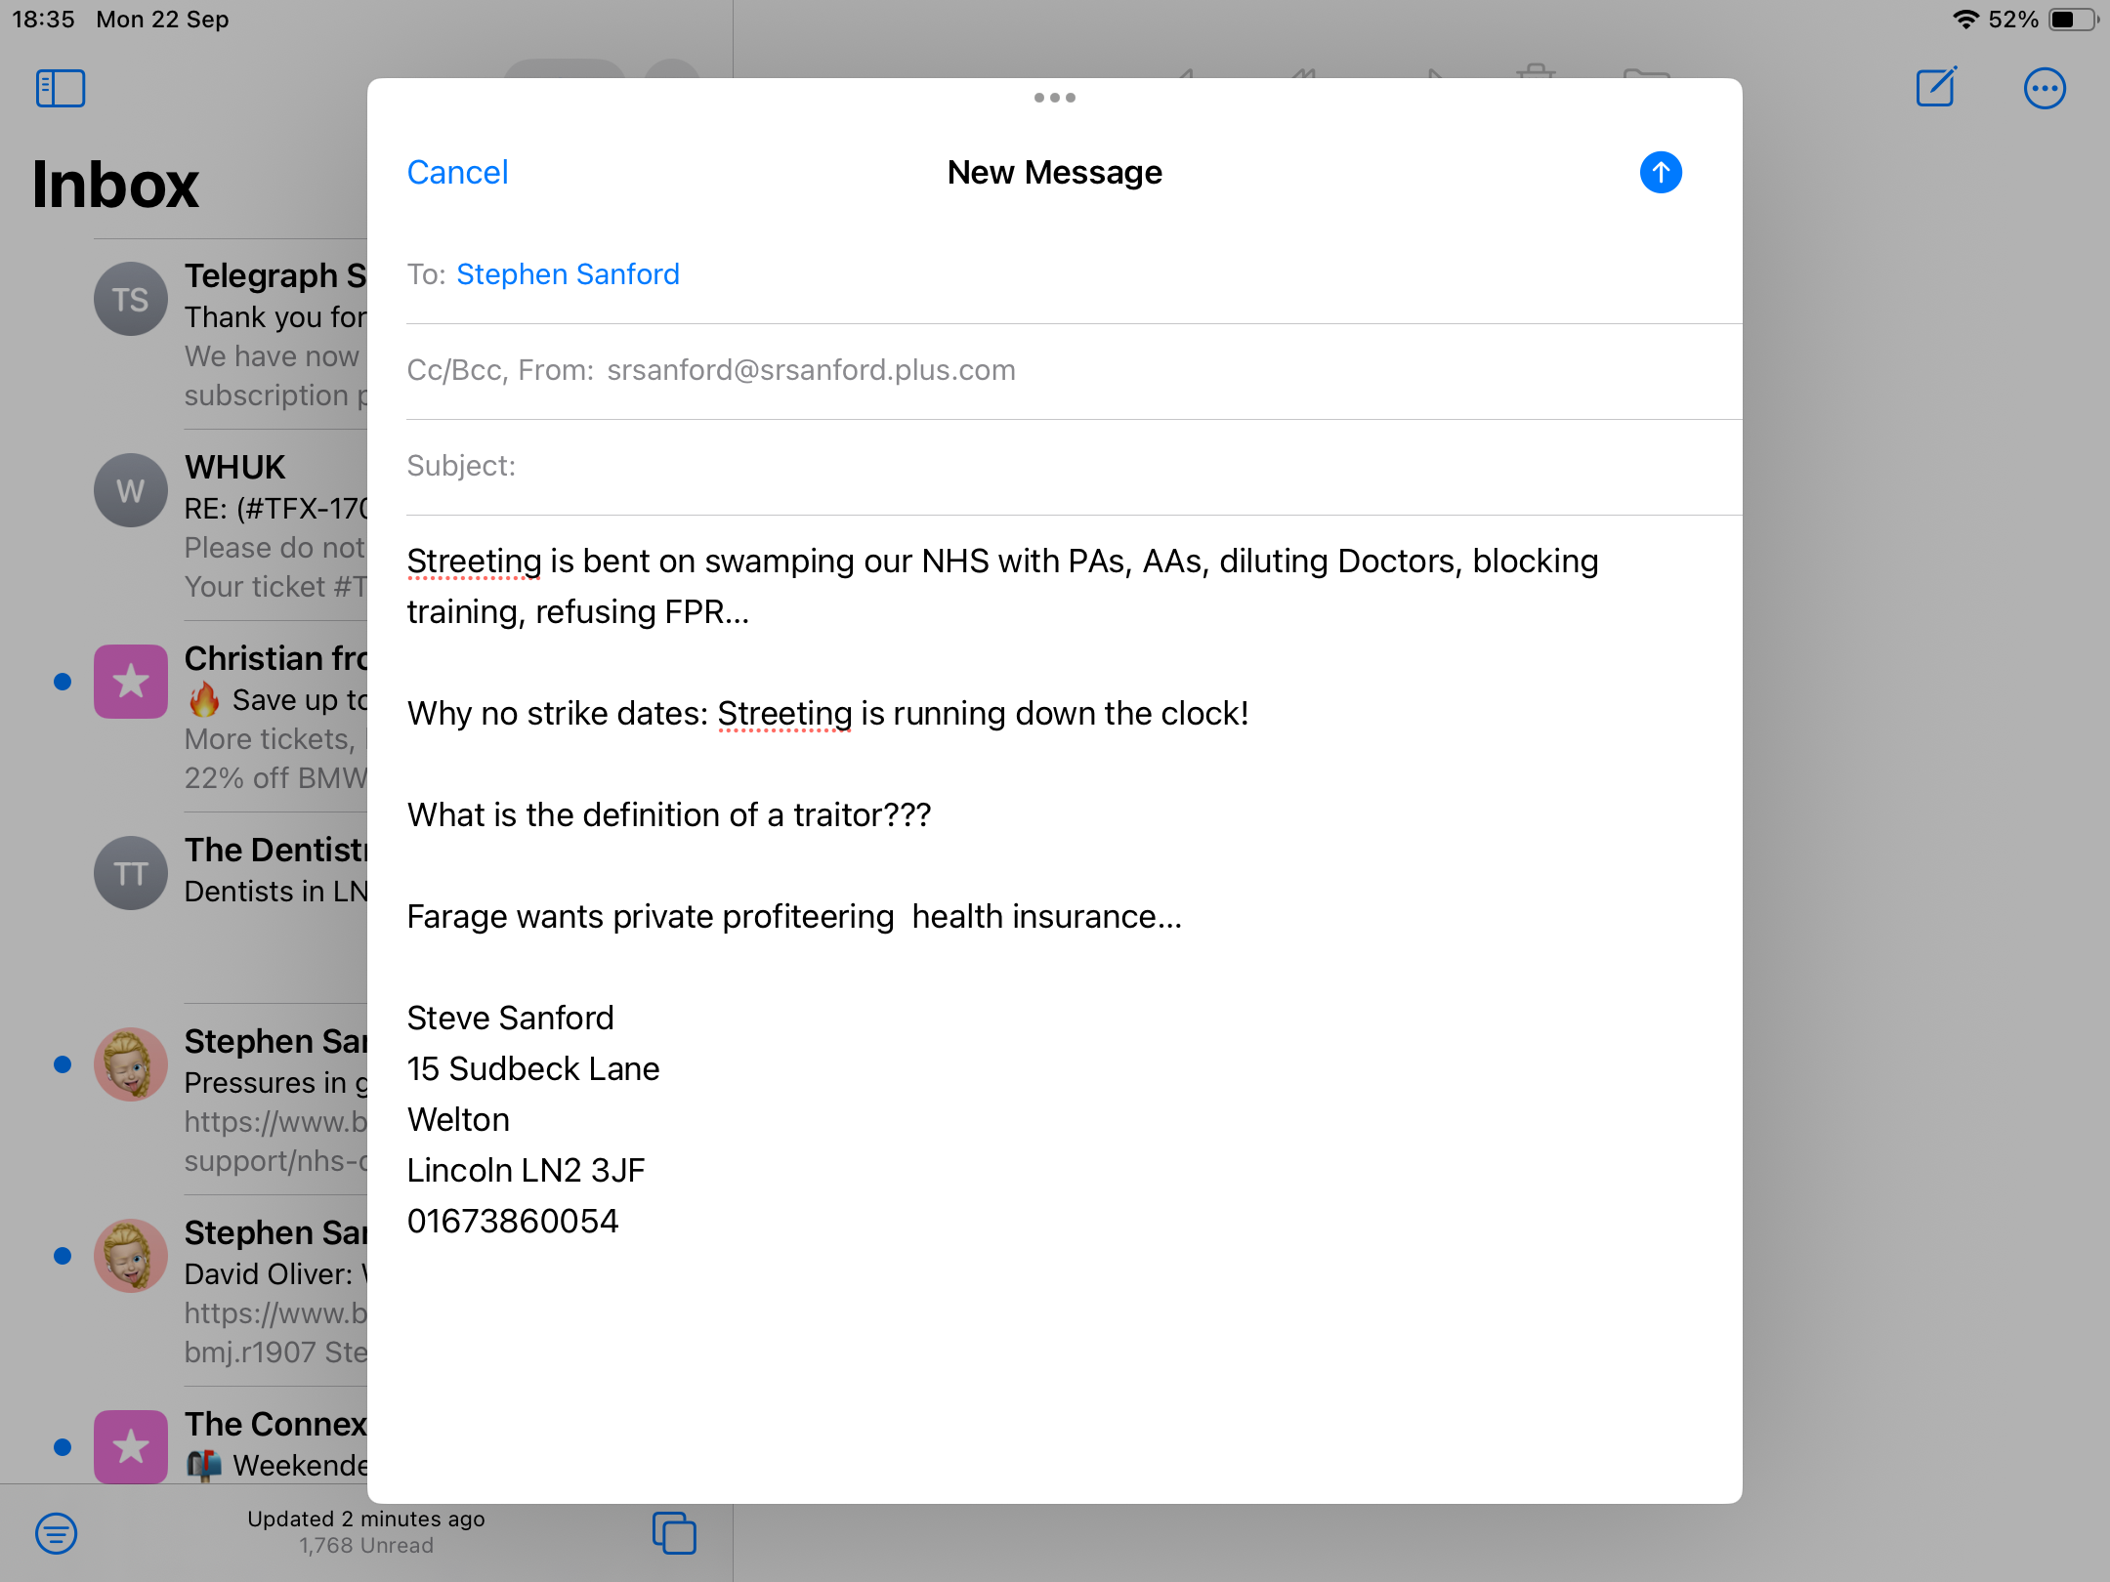Tap the overlapping windows icon in the bottom bar
This screenshot has width=2110, height=1582.
point(674,1532)
